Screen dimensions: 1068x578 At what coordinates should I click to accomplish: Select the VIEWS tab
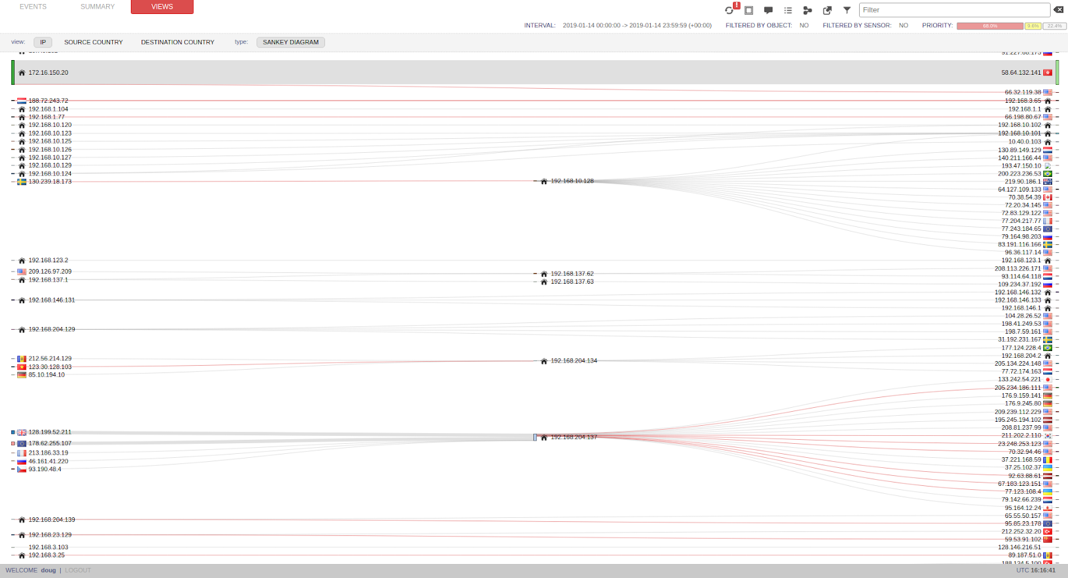[162, 7]
